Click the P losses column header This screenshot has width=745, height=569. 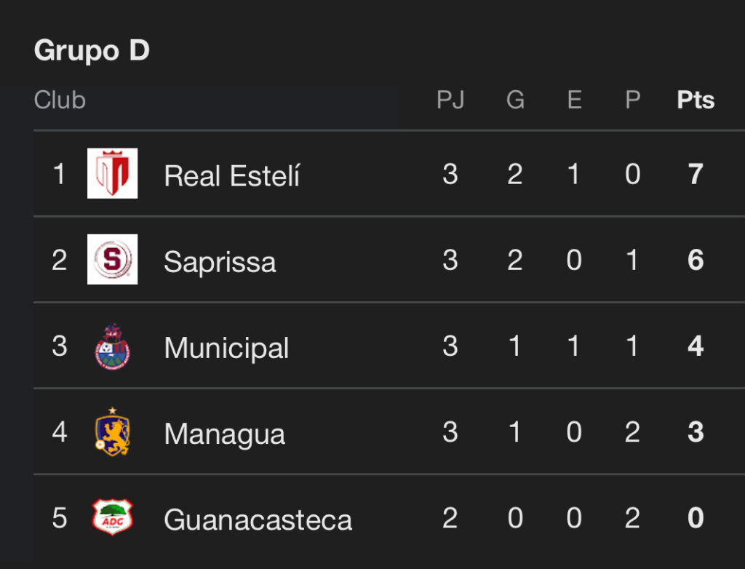pos(632,100)
